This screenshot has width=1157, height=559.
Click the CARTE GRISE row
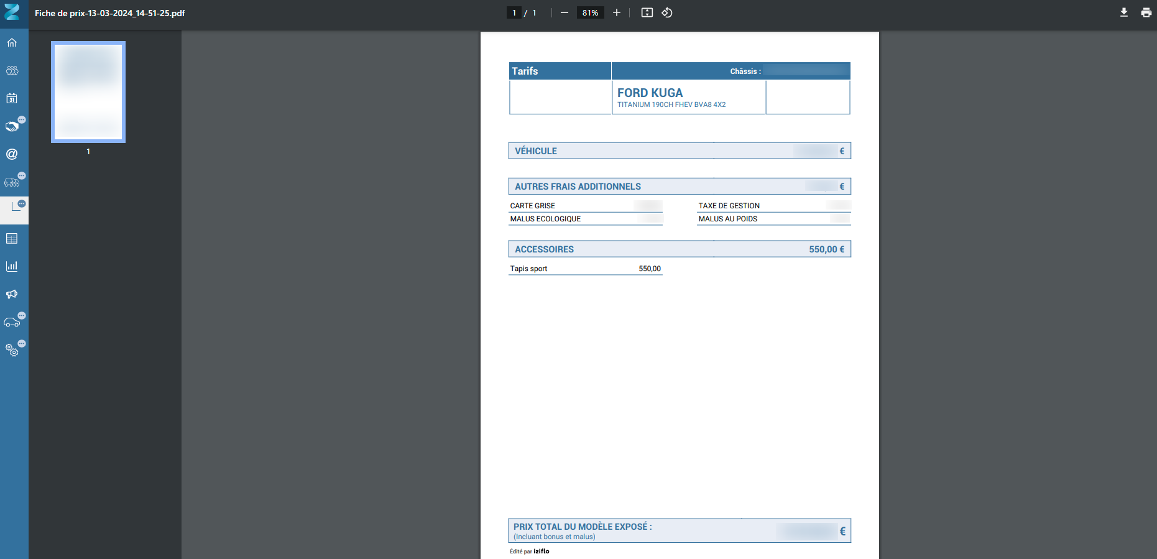coord(586,206)
